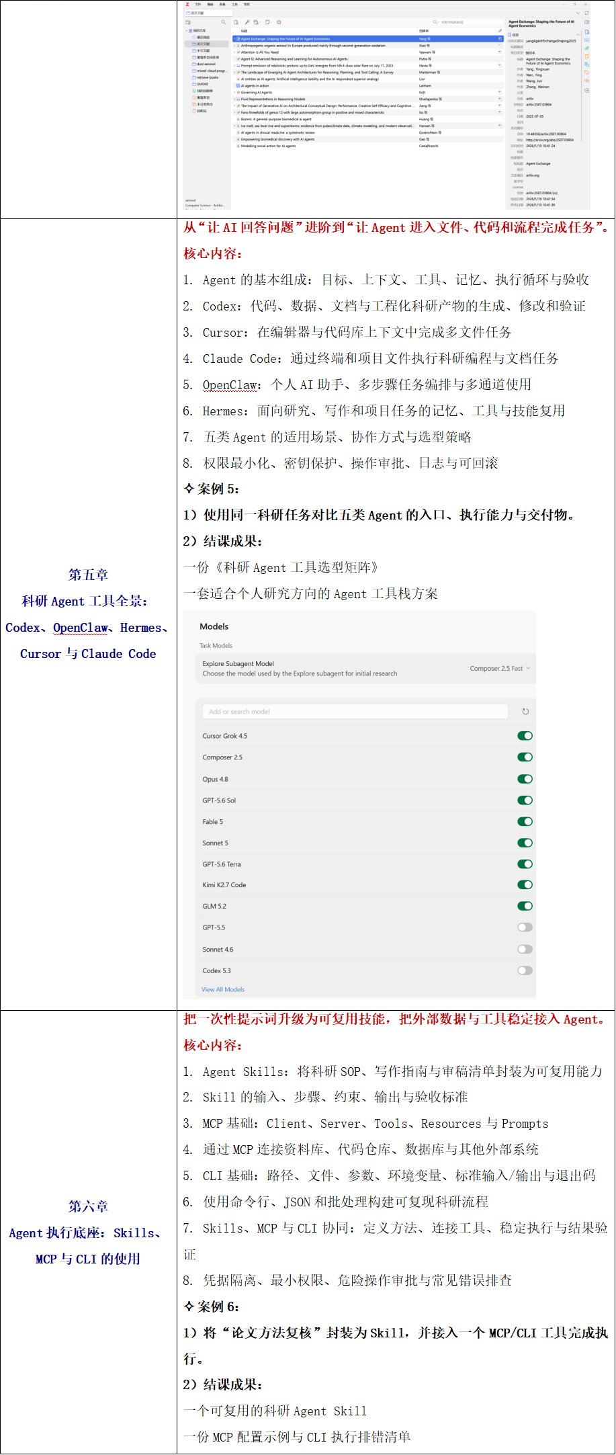Click the new collection icon in Zotero
The image size is (616, 1455).
pos(188,22)
